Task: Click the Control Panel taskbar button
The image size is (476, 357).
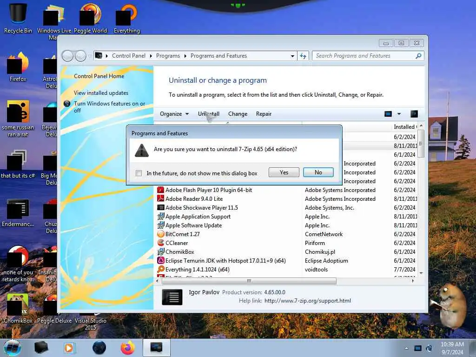Action: click(x=156, y=348)
